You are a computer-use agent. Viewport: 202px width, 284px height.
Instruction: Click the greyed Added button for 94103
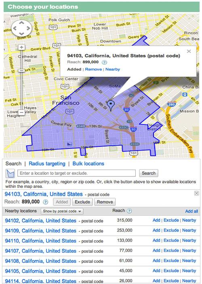pyautogui.click(x=62, y=202)
